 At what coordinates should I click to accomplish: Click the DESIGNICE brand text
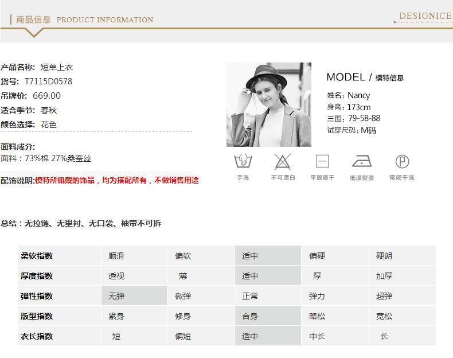tap(425, 15)
